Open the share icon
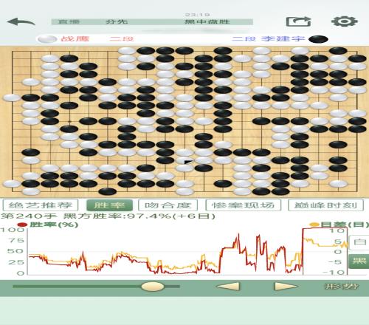 tap(298, 21)
